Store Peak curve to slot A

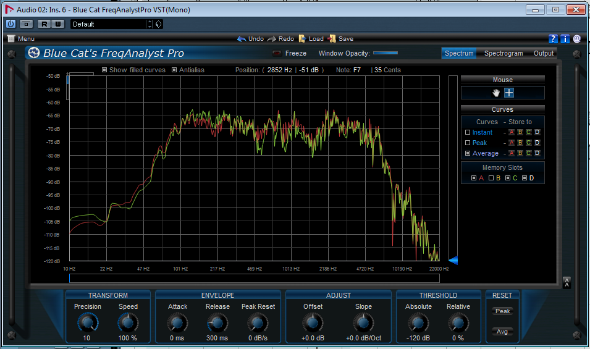[512, 143]
